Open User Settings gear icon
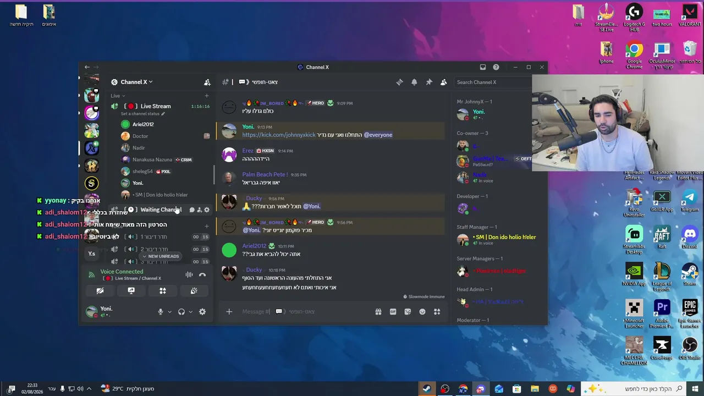The height and width of the screenshot is (396, 704). point(202,312)
